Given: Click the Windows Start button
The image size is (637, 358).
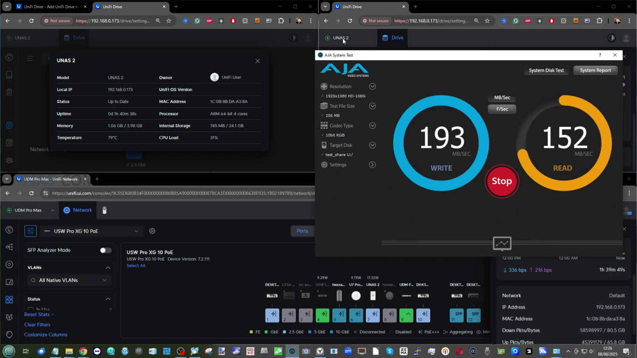Looking at the screenshot, I should pyautogui.click(x=9, y=351).
